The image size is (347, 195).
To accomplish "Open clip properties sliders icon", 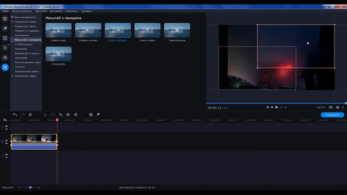I will pos(76,114).
